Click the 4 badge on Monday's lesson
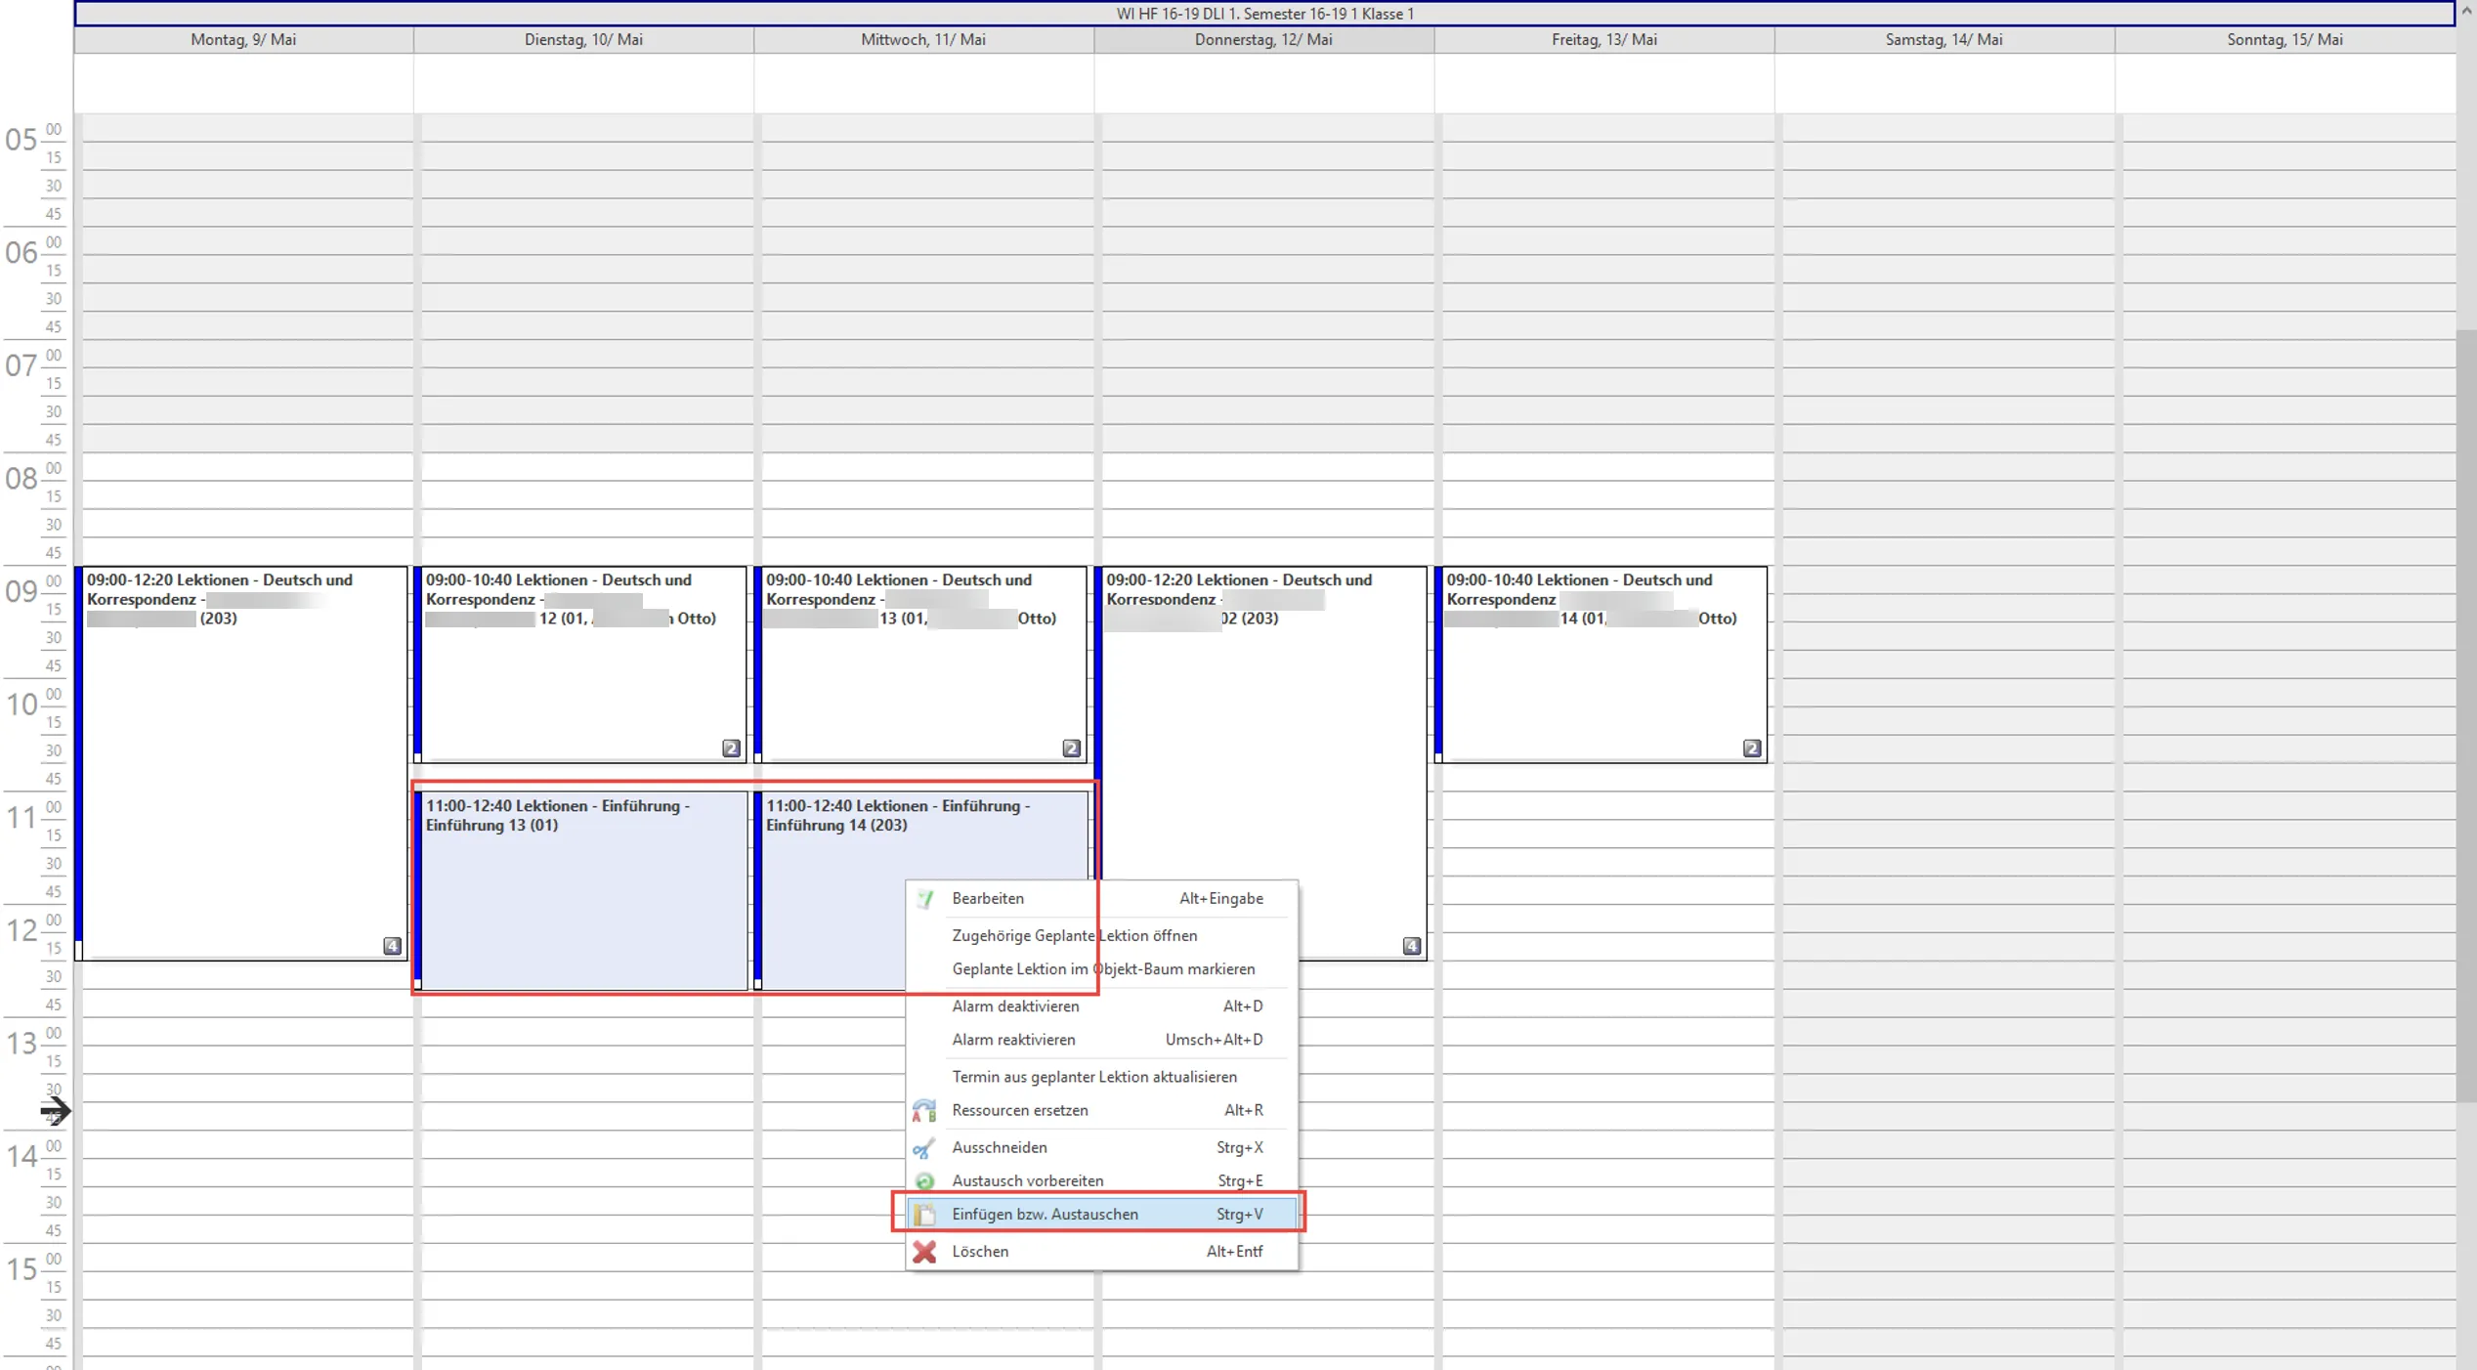 coord(392,946)
